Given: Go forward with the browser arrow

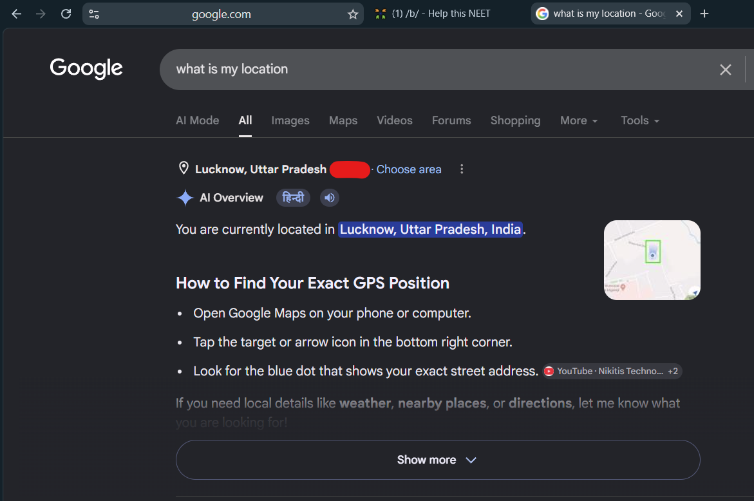Looking at the screenshot, I should [x=41, y=14].
